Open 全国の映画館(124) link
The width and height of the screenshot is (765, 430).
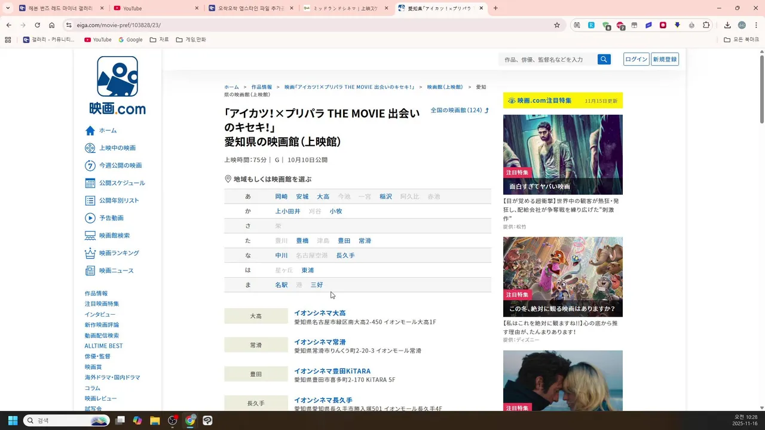pos(460,110)
